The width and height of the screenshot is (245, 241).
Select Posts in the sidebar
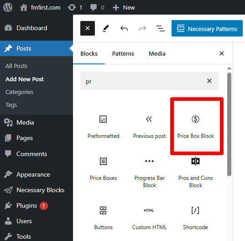tap(36, 48)
